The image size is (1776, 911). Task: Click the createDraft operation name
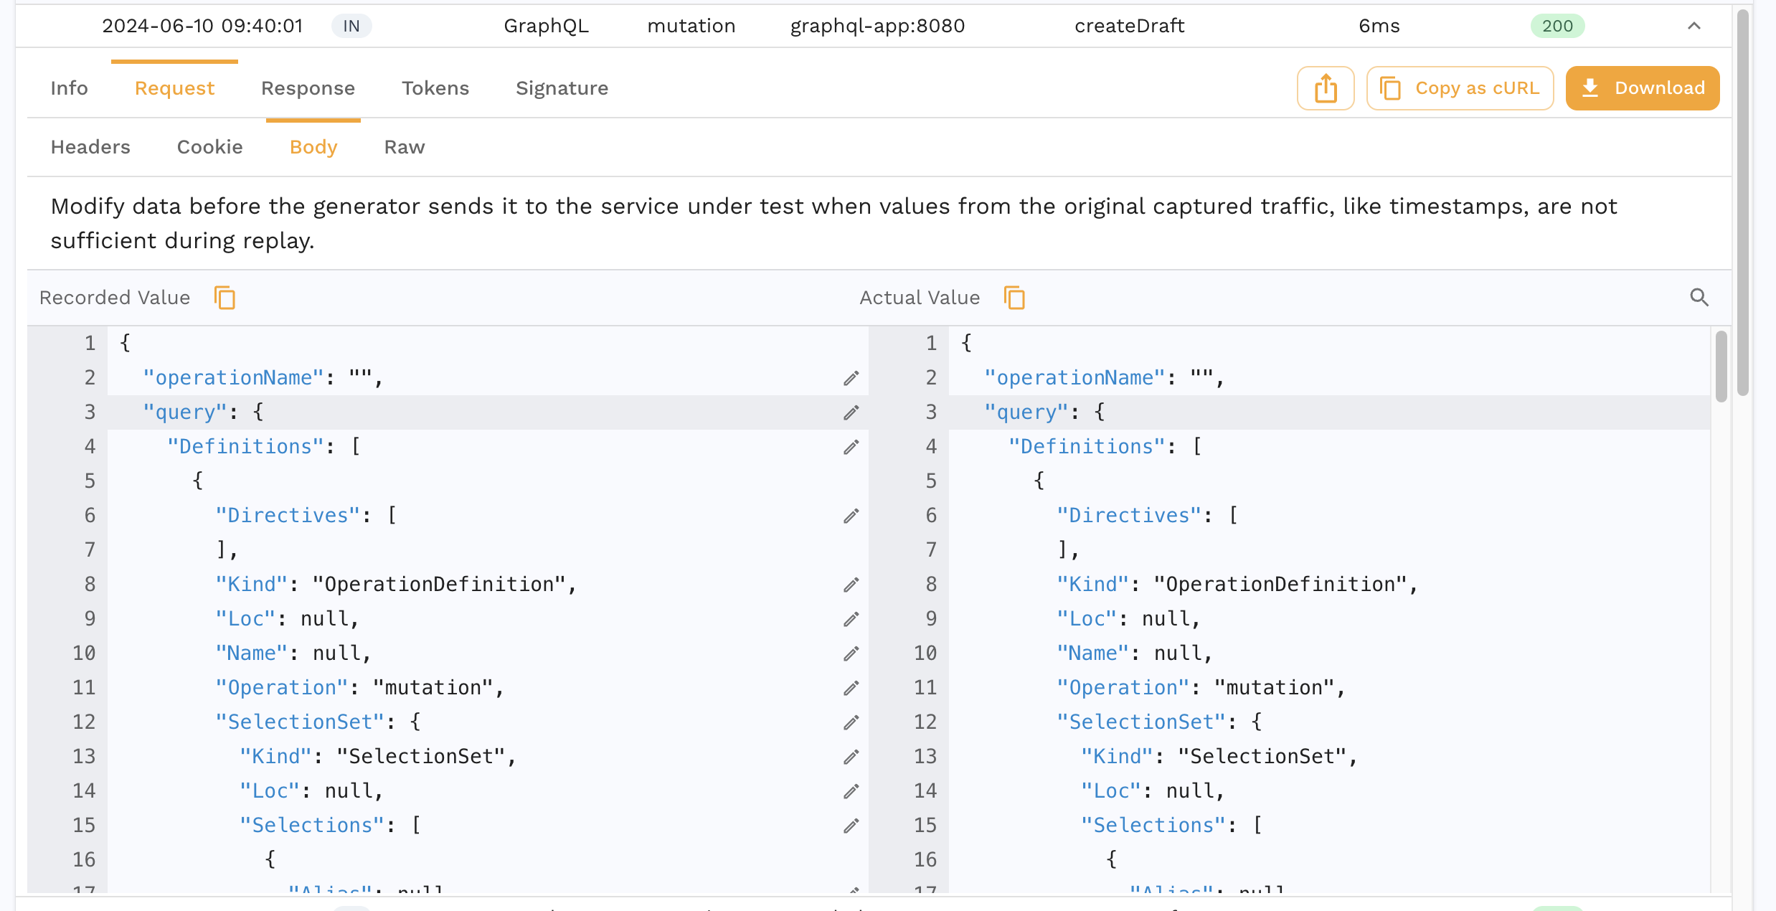tap(1129, 26)
